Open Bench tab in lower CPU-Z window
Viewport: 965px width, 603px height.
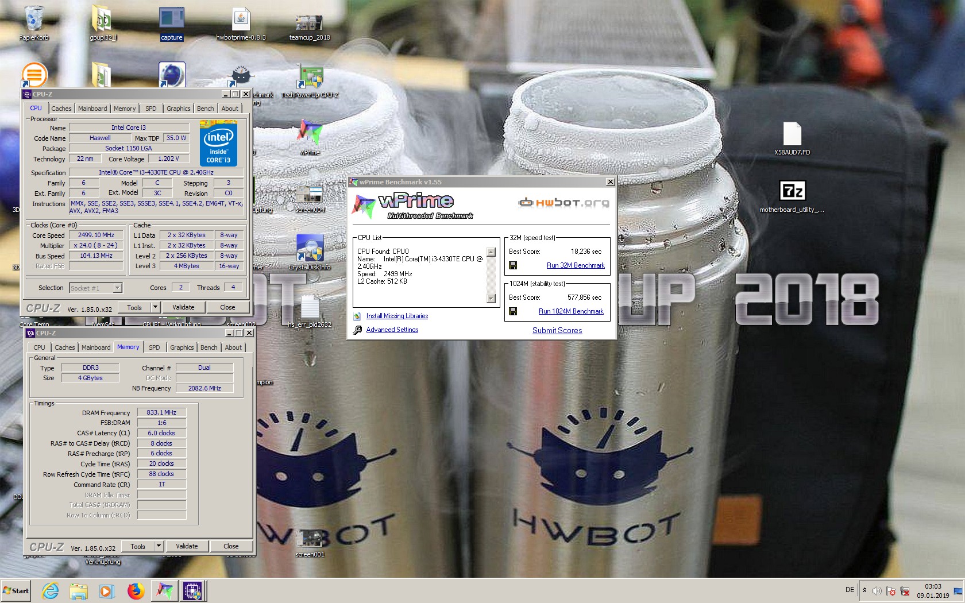tap(209, 347)
